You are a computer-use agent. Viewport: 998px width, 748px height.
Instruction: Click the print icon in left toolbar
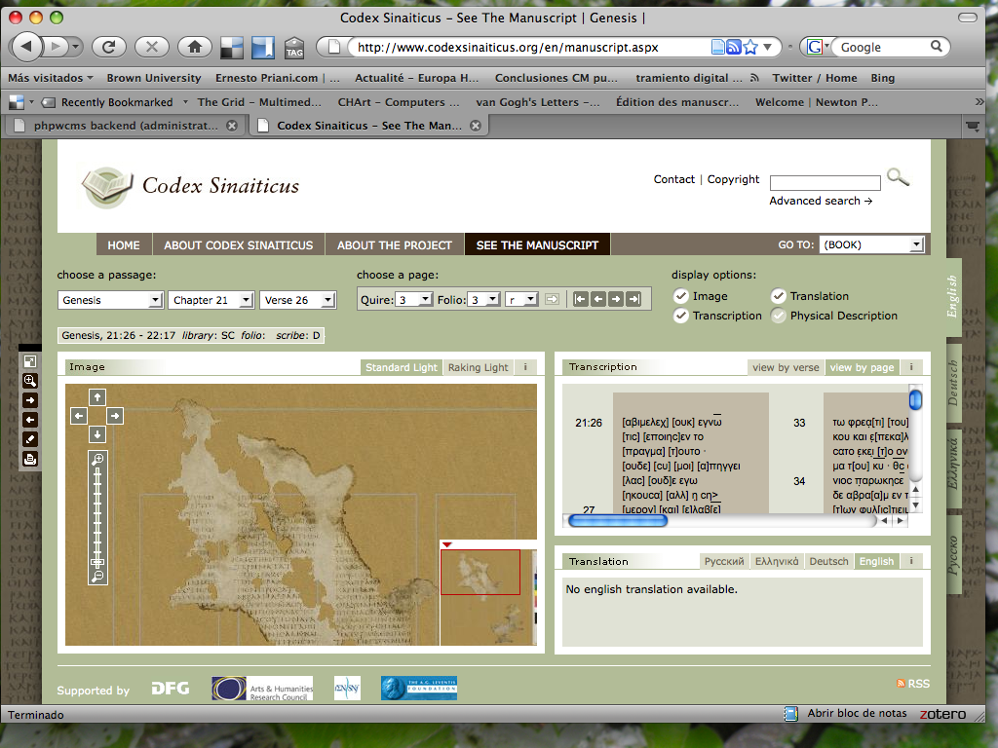30,458
